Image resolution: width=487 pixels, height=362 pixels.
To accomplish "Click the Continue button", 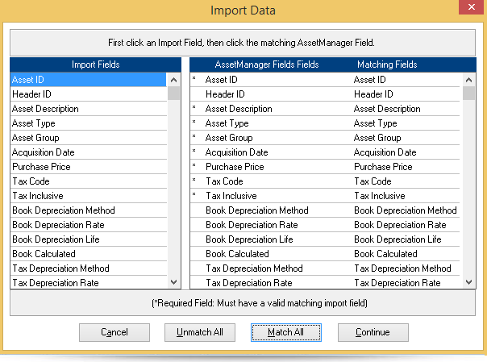I will (373, 332).
